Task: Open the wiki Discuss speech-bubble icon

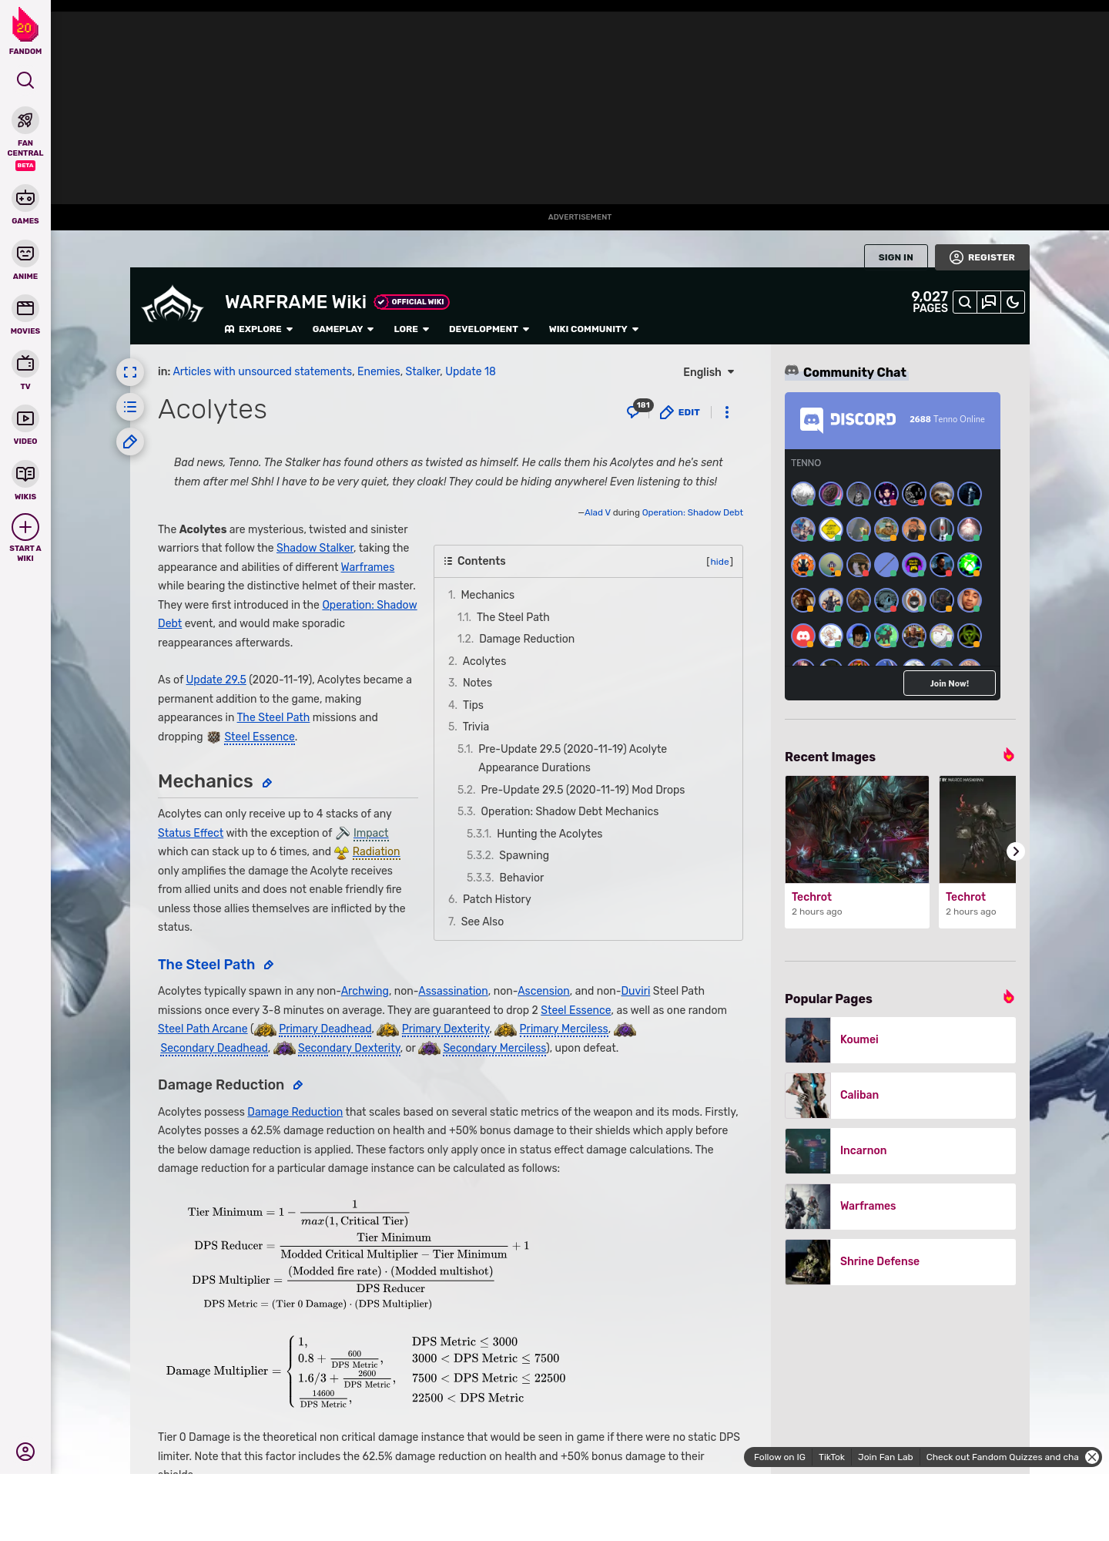Action: coord(989,302)
